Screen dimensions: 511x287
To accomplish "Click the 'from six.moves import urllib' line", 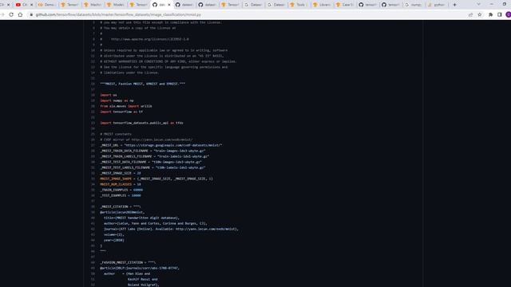I will tap(126, 106).
